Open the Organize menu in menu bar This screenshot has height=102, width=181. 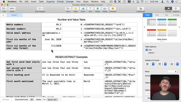[50, 1]
